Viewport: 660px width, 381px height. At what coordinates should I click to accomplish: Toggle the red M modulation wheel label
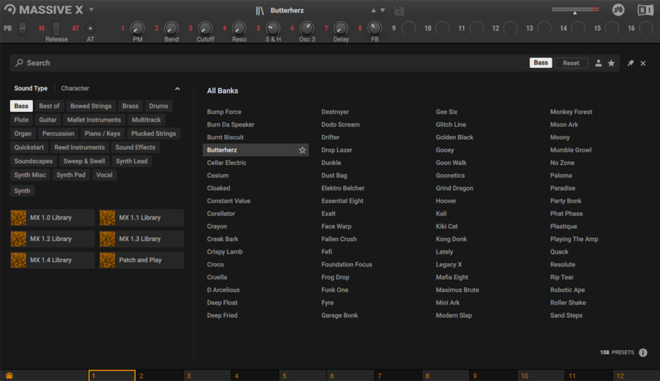42,29
